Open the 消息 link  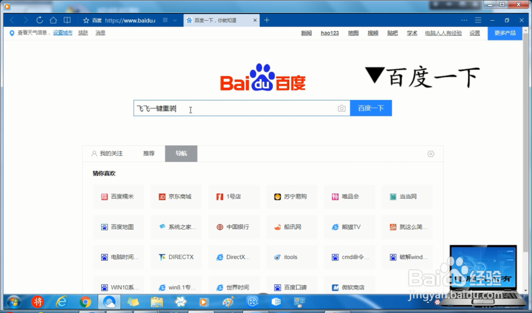click(x=101, y=32)
